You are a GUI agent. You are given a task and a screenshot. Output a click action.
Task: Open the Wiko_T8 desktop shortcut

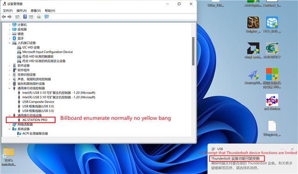[x=216, y=4]
